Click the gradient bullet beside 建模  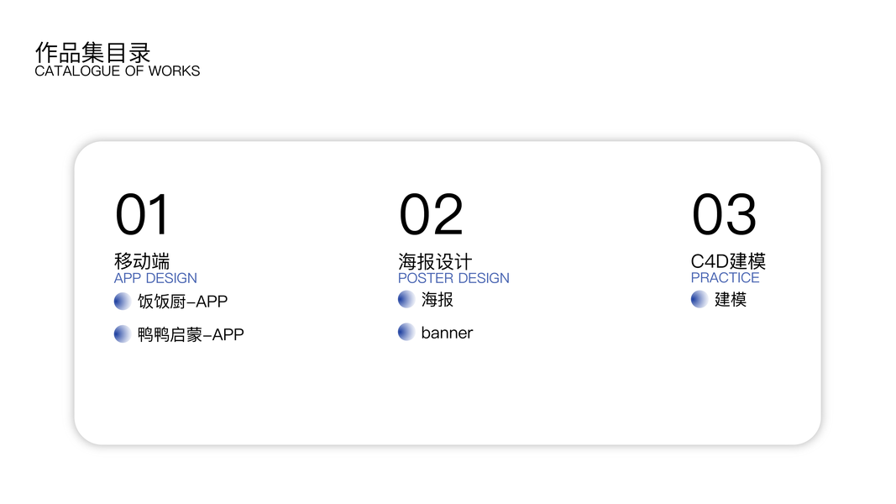[700, 299]
